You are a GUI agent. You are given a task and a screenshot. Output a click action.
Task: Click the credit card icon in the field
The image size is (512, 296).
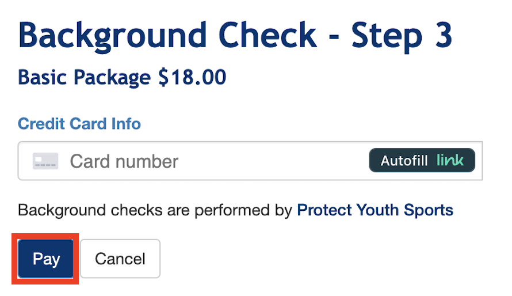[x=45, y=161]
